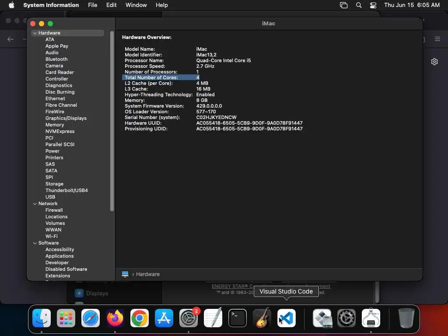Select Apple Pay in the sidebar

pos(56,46)
